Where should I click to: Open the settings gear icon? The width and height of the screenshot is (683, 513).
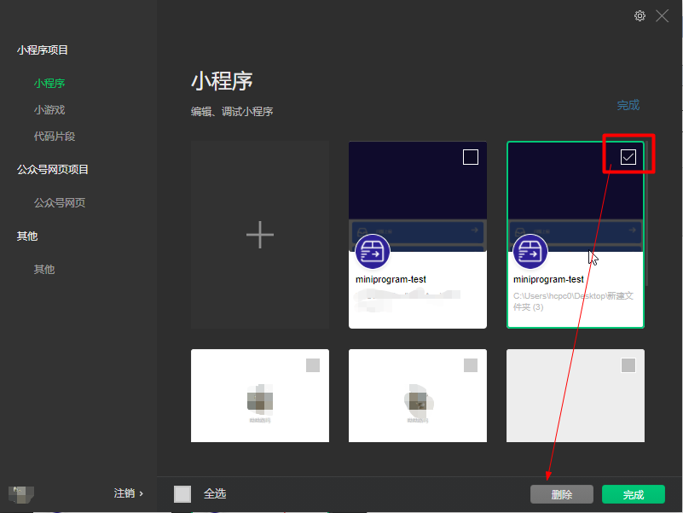pyautogui.click(x=640, y=16)
